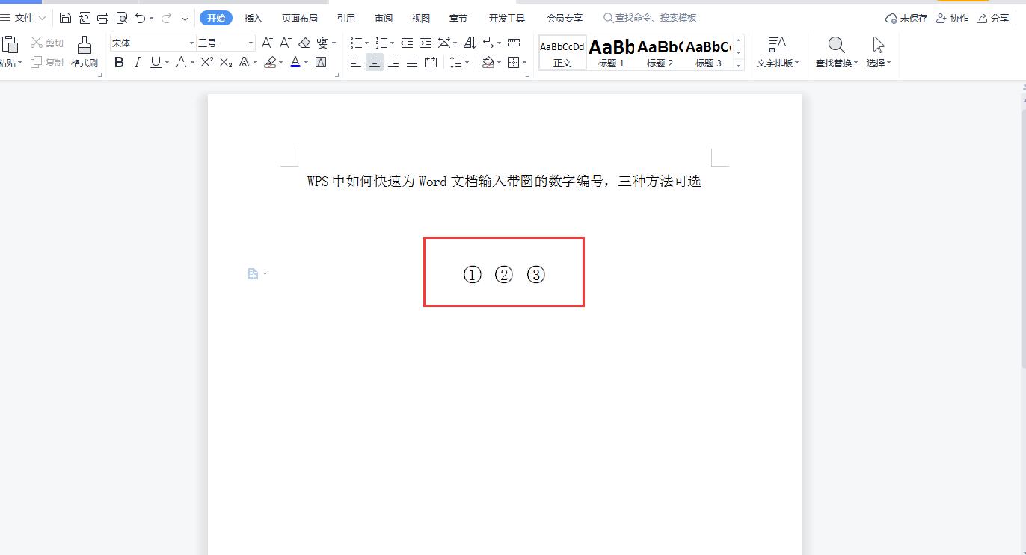The width and height of the screenshot is (1026, 555).
Task: Increase font size with A+ icon
Action: [x=267, y=43]
